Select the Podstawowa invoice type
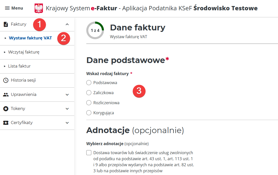 click(x=89, y=82)
